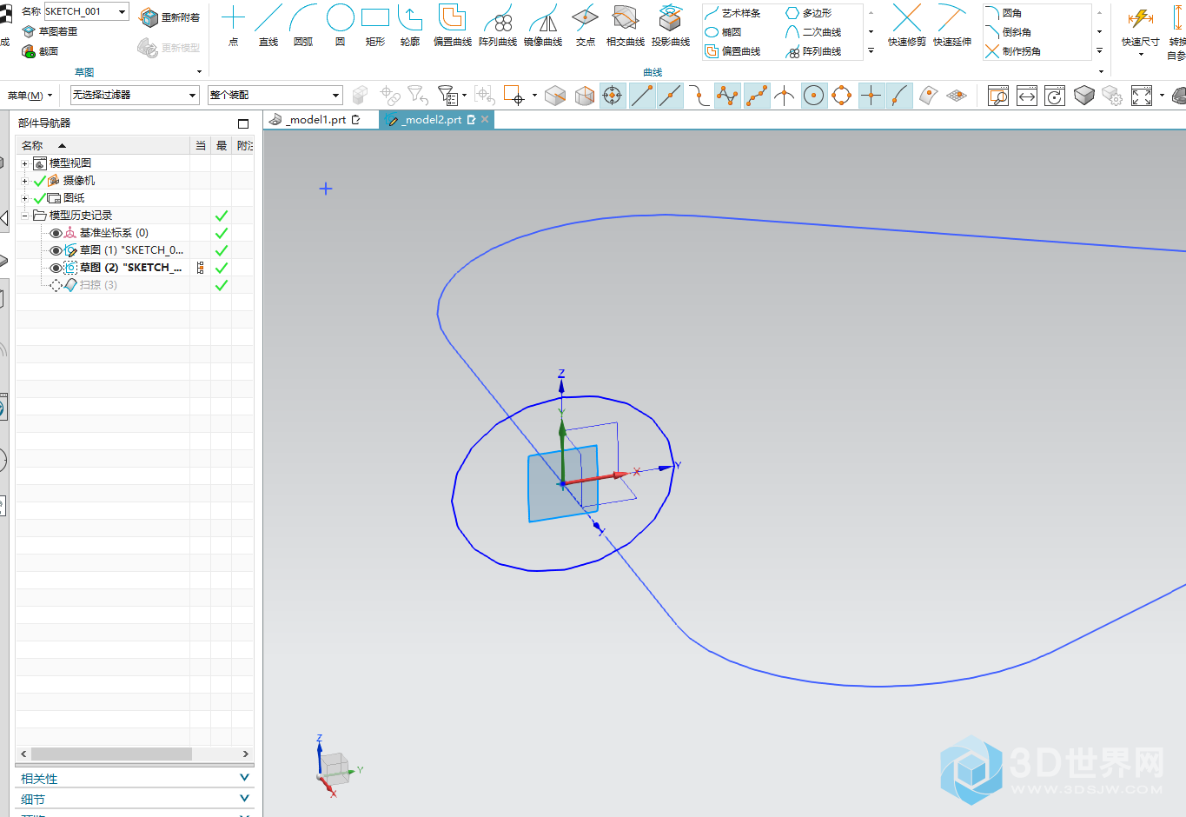Hide the 基准坐标系 (0) feature
Image resolution: width=1186 pixels, height=817 pixels.
pyautogui.click(x=56, y=233)
